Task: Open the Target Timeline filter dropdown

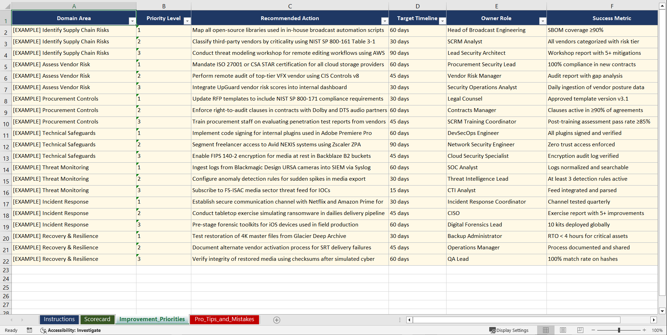Action: 442,21
